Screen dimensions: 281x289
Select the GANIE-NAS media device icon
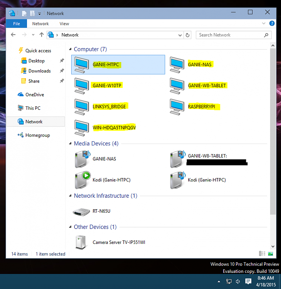[82, 159]
